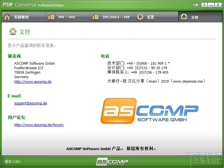This screenshot has height=168, width=224.
Task: Open the 设置 settings tab
Action: pyautogui.click(x=157, y=17)
